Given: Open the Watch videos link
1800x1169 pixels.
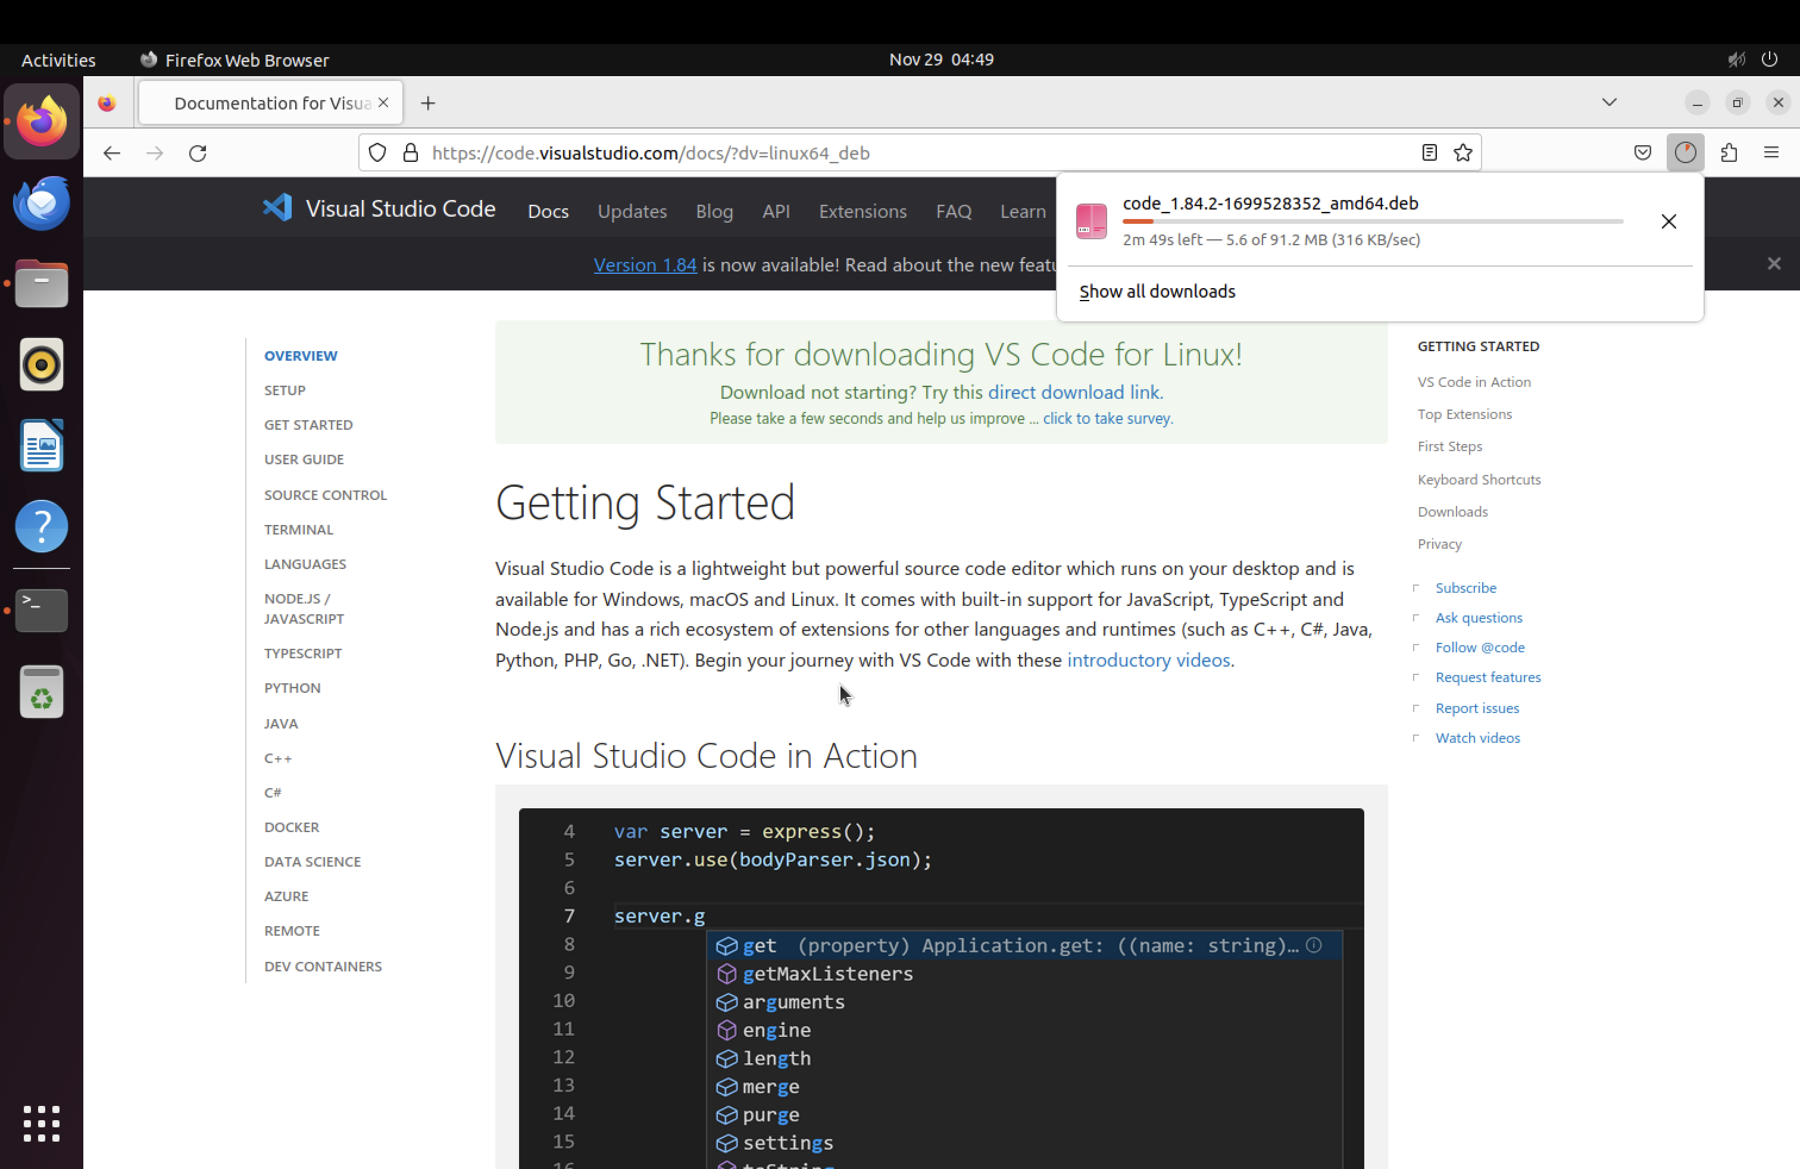Looking at the screenshot, I should pos(1478,738).
